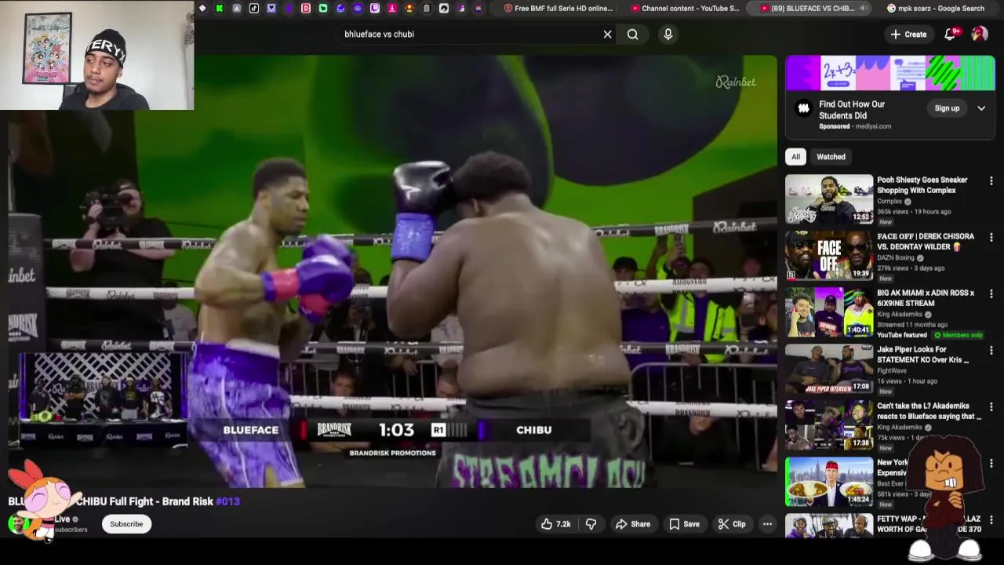
Task: Open Fetty Wap video thumbnail
Action: (x=829, y=526)
